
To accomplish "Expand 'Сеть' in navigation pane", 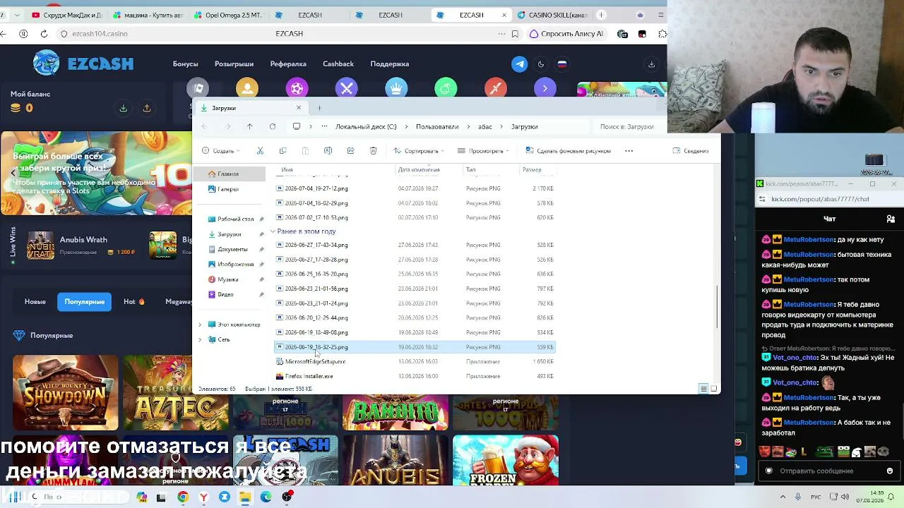I will [x=200, y=340].
